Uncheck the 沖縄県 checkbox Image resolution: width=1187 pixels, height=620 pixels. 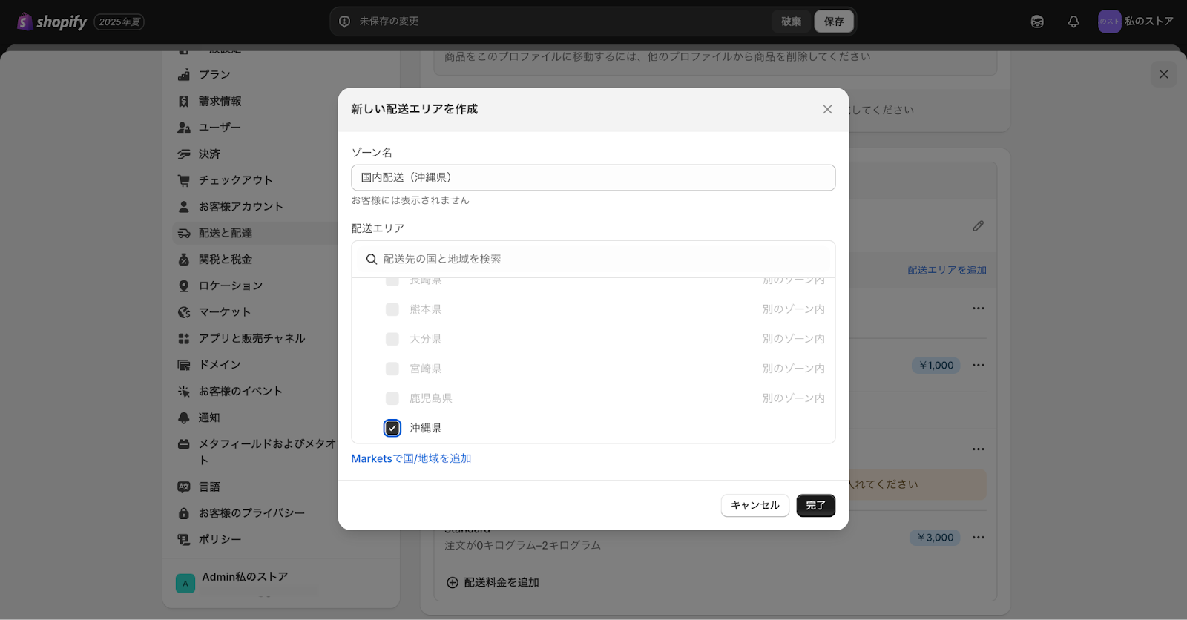pos(392,428)
